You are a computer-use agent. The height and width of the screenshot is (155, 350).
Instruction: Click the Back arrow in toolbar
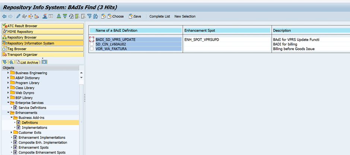click(4, 16)
